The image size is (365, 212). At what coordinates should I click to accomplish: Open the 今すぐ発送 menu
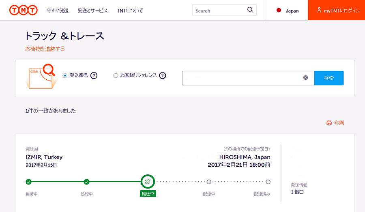tap(58, 11)
